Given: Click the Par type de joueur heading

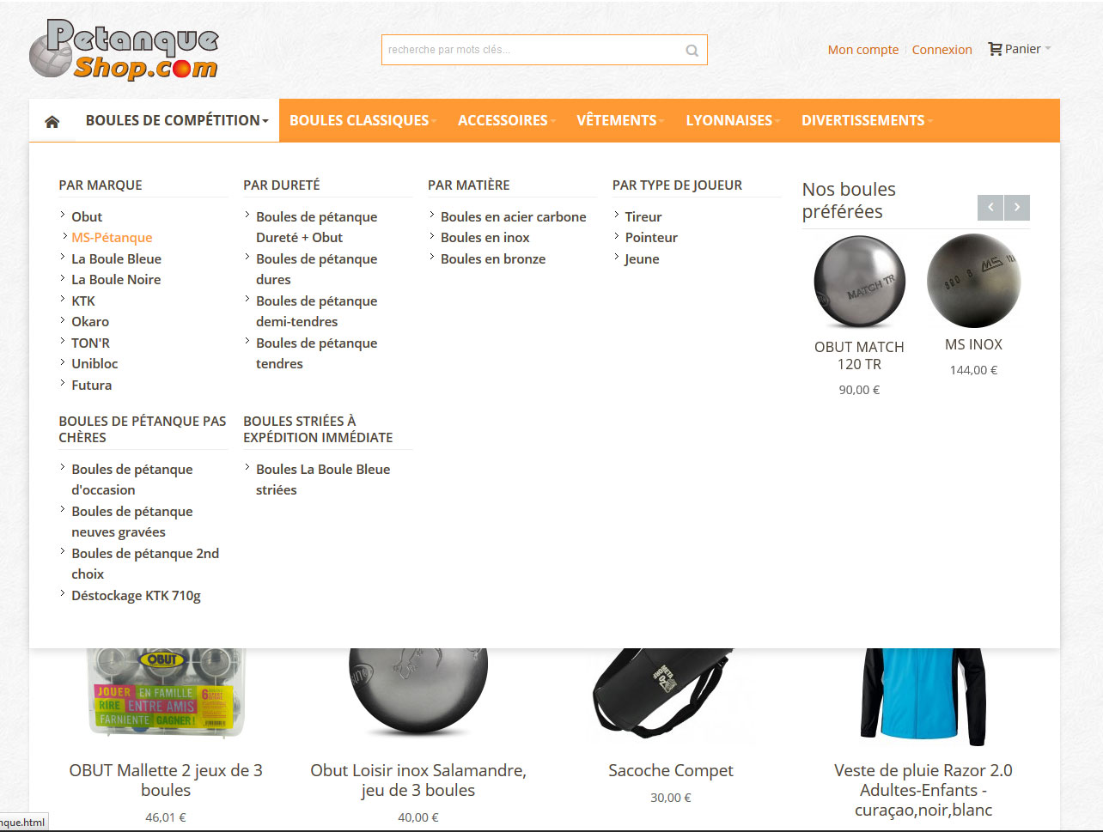Looking at the screenshot, I should 678,185.
